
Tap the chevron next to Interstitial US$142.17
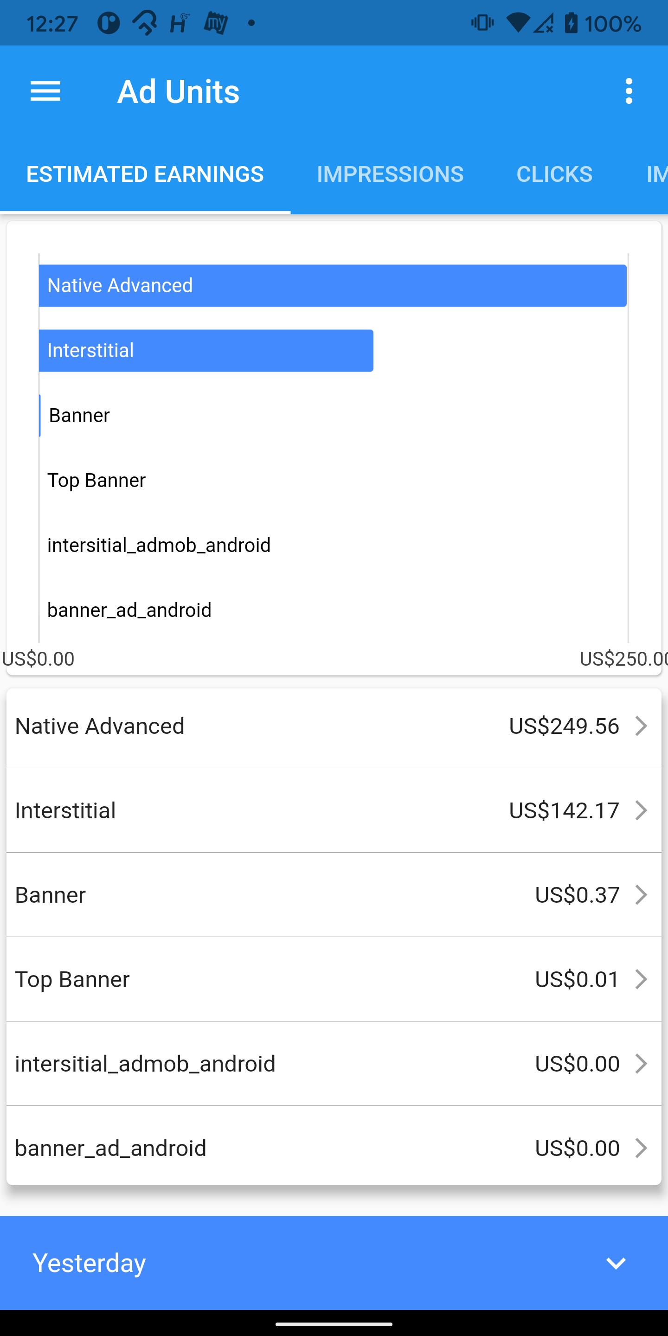(642, 810)
